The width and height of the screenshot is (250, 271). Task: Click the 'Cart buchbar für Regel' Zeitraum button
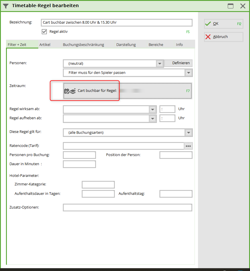click(x=127, y=91)
